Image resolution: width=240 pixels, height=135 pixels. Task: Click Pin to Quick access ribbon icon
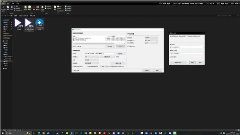point(3,8)
